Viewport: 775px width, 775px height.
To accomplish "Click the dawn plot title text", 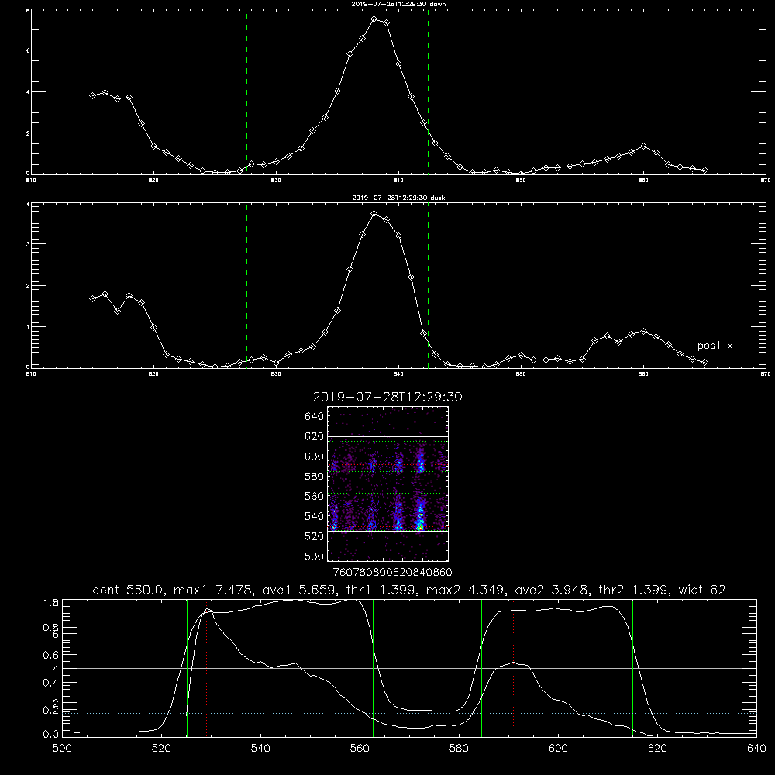I will click(398, 4).
